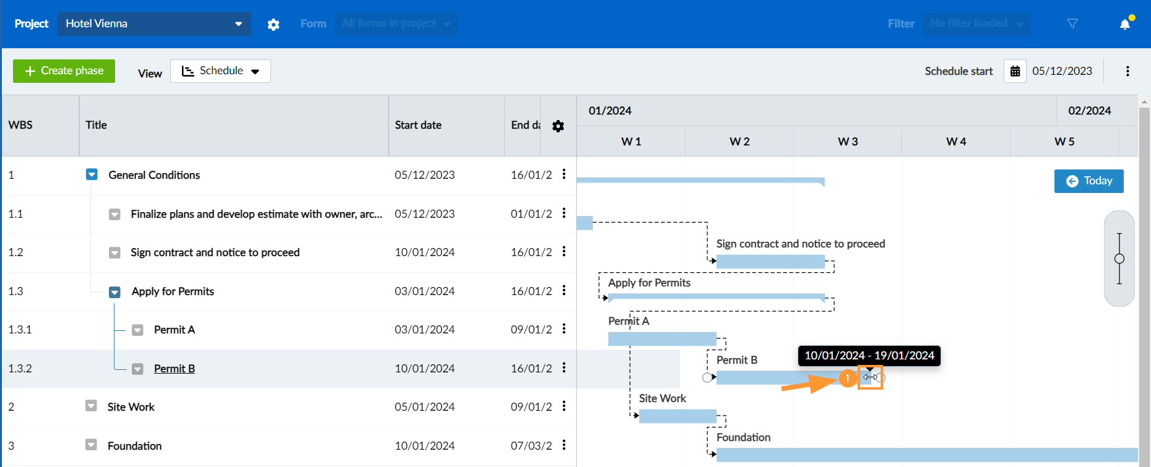Image resolution: width=1151 pixels, height=467 pixels.
Task: Open project settings gear icon
Action: 274,24
